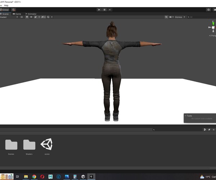Toggle scene audio speaker icon
This screenshot has height=180, width=216.
pos(31,17)
